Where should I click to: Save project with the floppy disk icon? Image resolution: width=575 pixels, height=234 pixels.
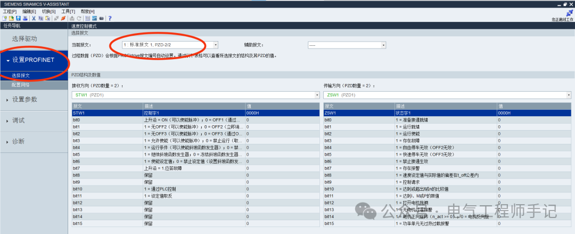coord(18,18)
